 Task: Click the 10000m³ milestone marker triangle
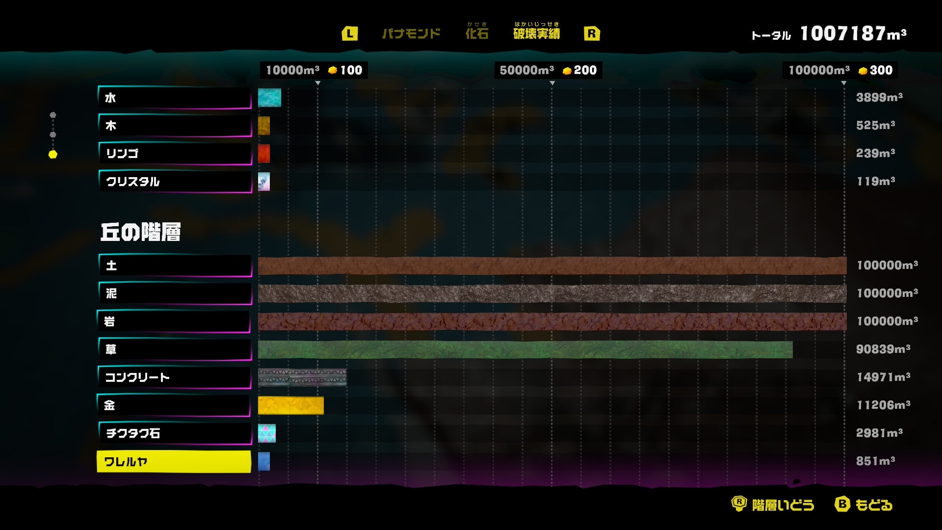[x=318, y=83]
